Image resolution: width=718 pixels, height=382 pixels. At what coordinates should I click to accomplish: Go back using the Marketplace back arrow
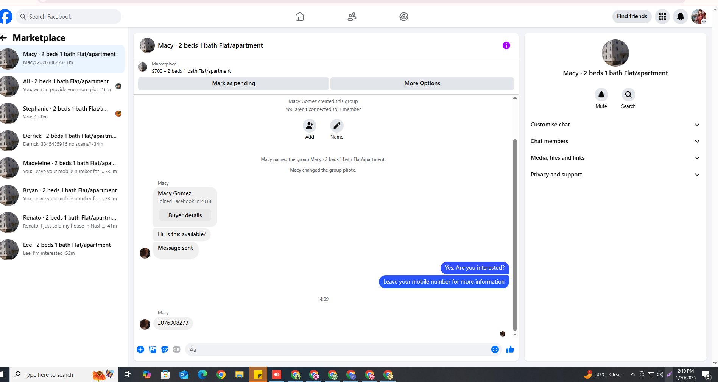click(x=4, y=38)
